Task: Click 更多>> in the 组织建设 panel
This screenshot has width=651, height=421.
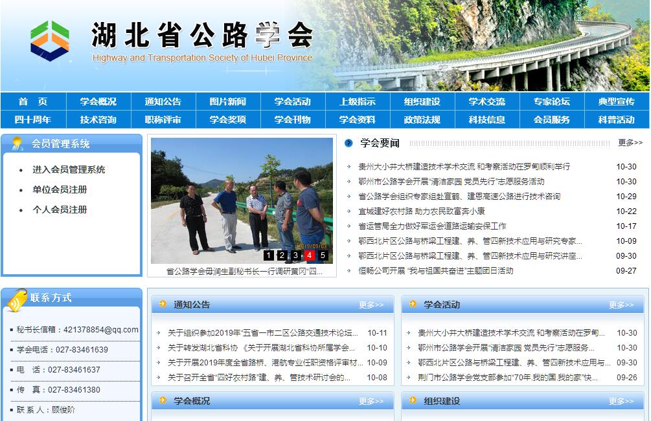Action: [x=621, y=401]
